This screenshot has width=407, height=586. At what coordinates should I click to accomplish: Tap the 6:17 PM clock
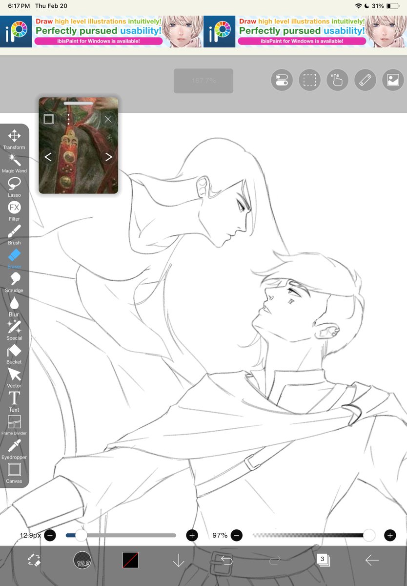click(x=19, y=6)
